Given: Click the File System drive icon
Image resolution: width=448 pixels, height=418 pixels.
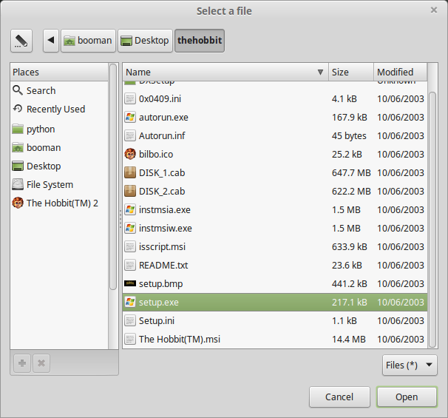Looking at the screenshot, I should click(x=18, y=184).
